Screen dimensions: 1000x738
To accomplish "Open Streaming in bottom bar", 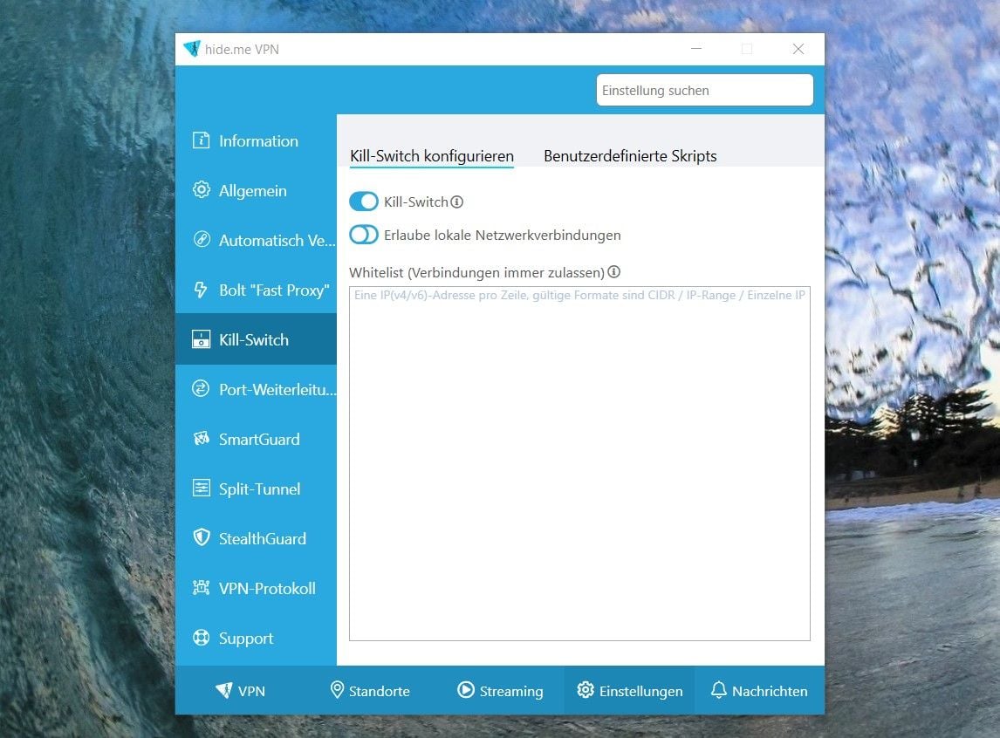I will (500, 690).
